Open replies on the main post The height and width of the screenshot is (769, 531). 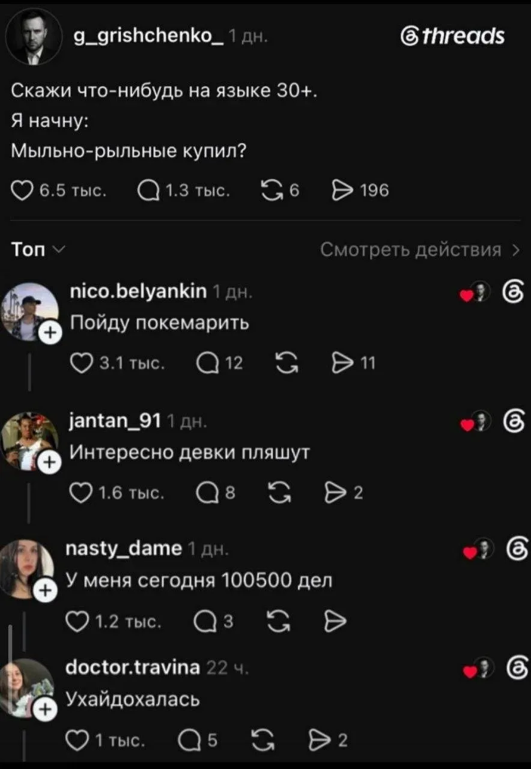(x=148, y=191)
